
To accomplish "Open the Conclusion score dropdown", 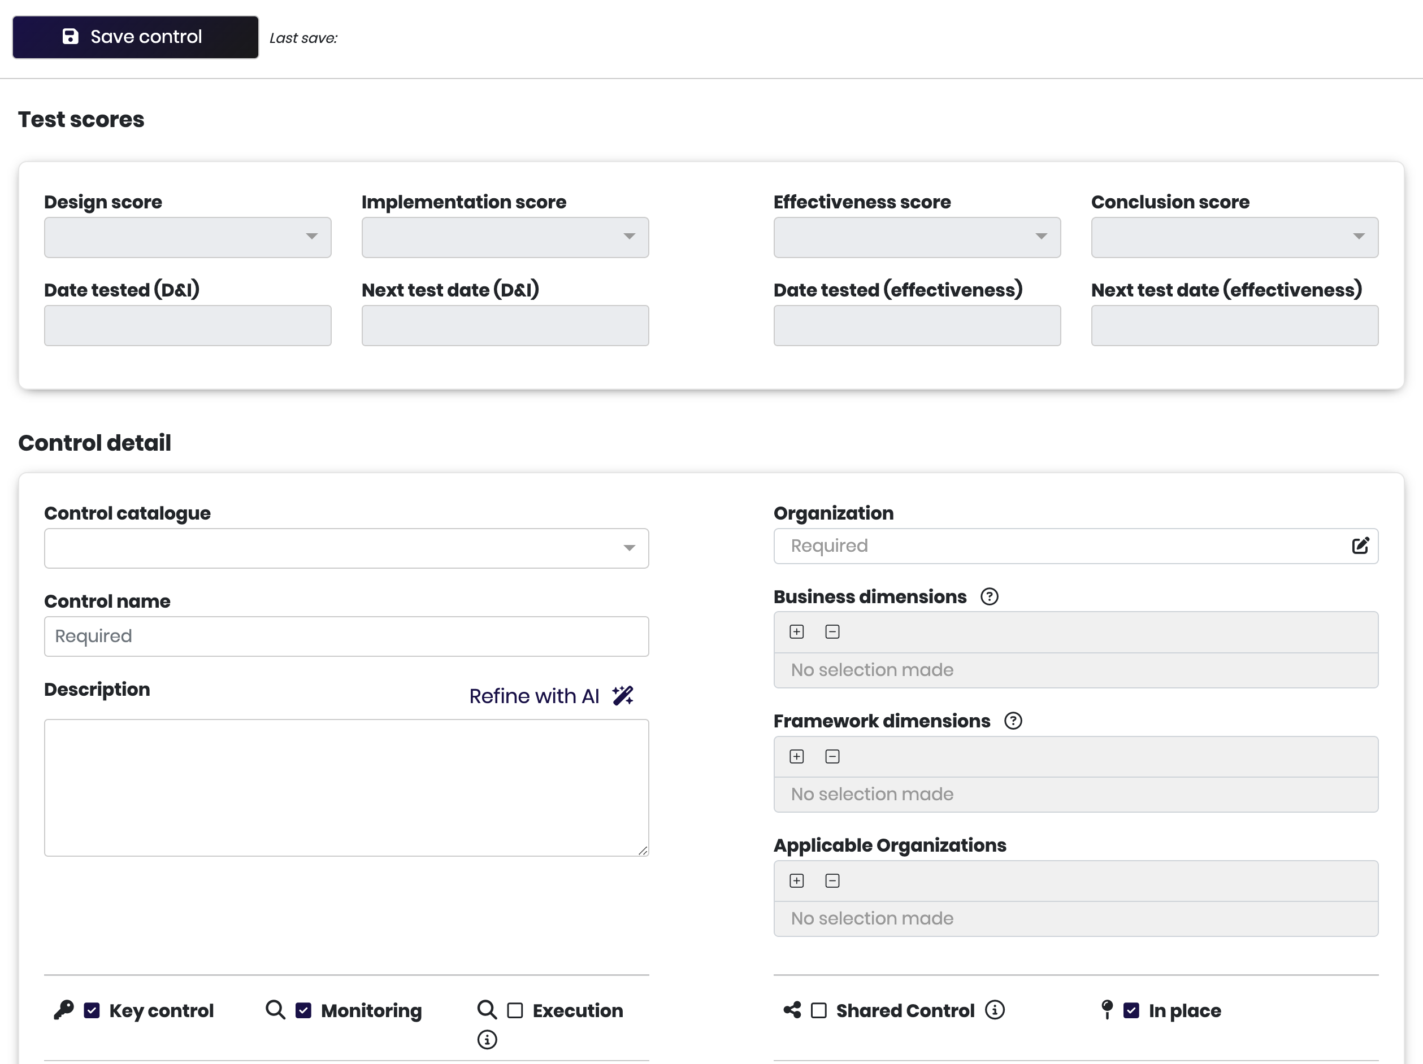I will point(1234,237).
